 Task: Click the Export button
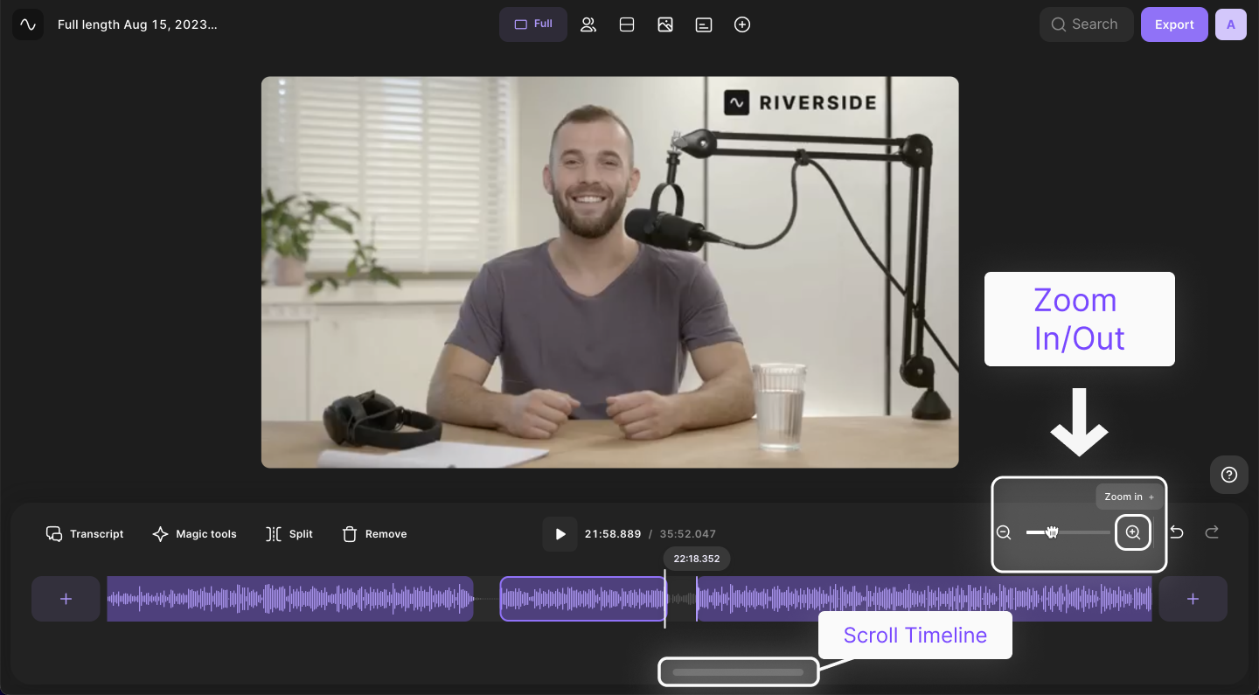coord(1174,24)
